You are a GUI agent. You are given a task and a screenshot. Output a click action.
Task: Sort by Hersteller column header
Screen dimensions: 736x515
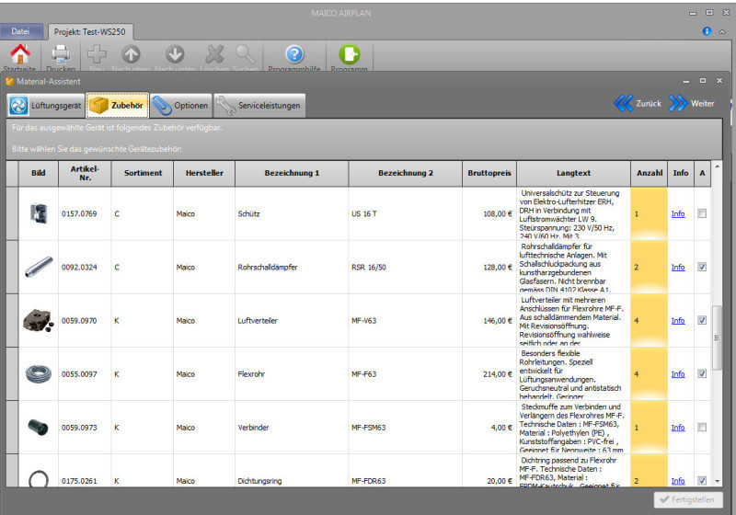coord(204,173)
